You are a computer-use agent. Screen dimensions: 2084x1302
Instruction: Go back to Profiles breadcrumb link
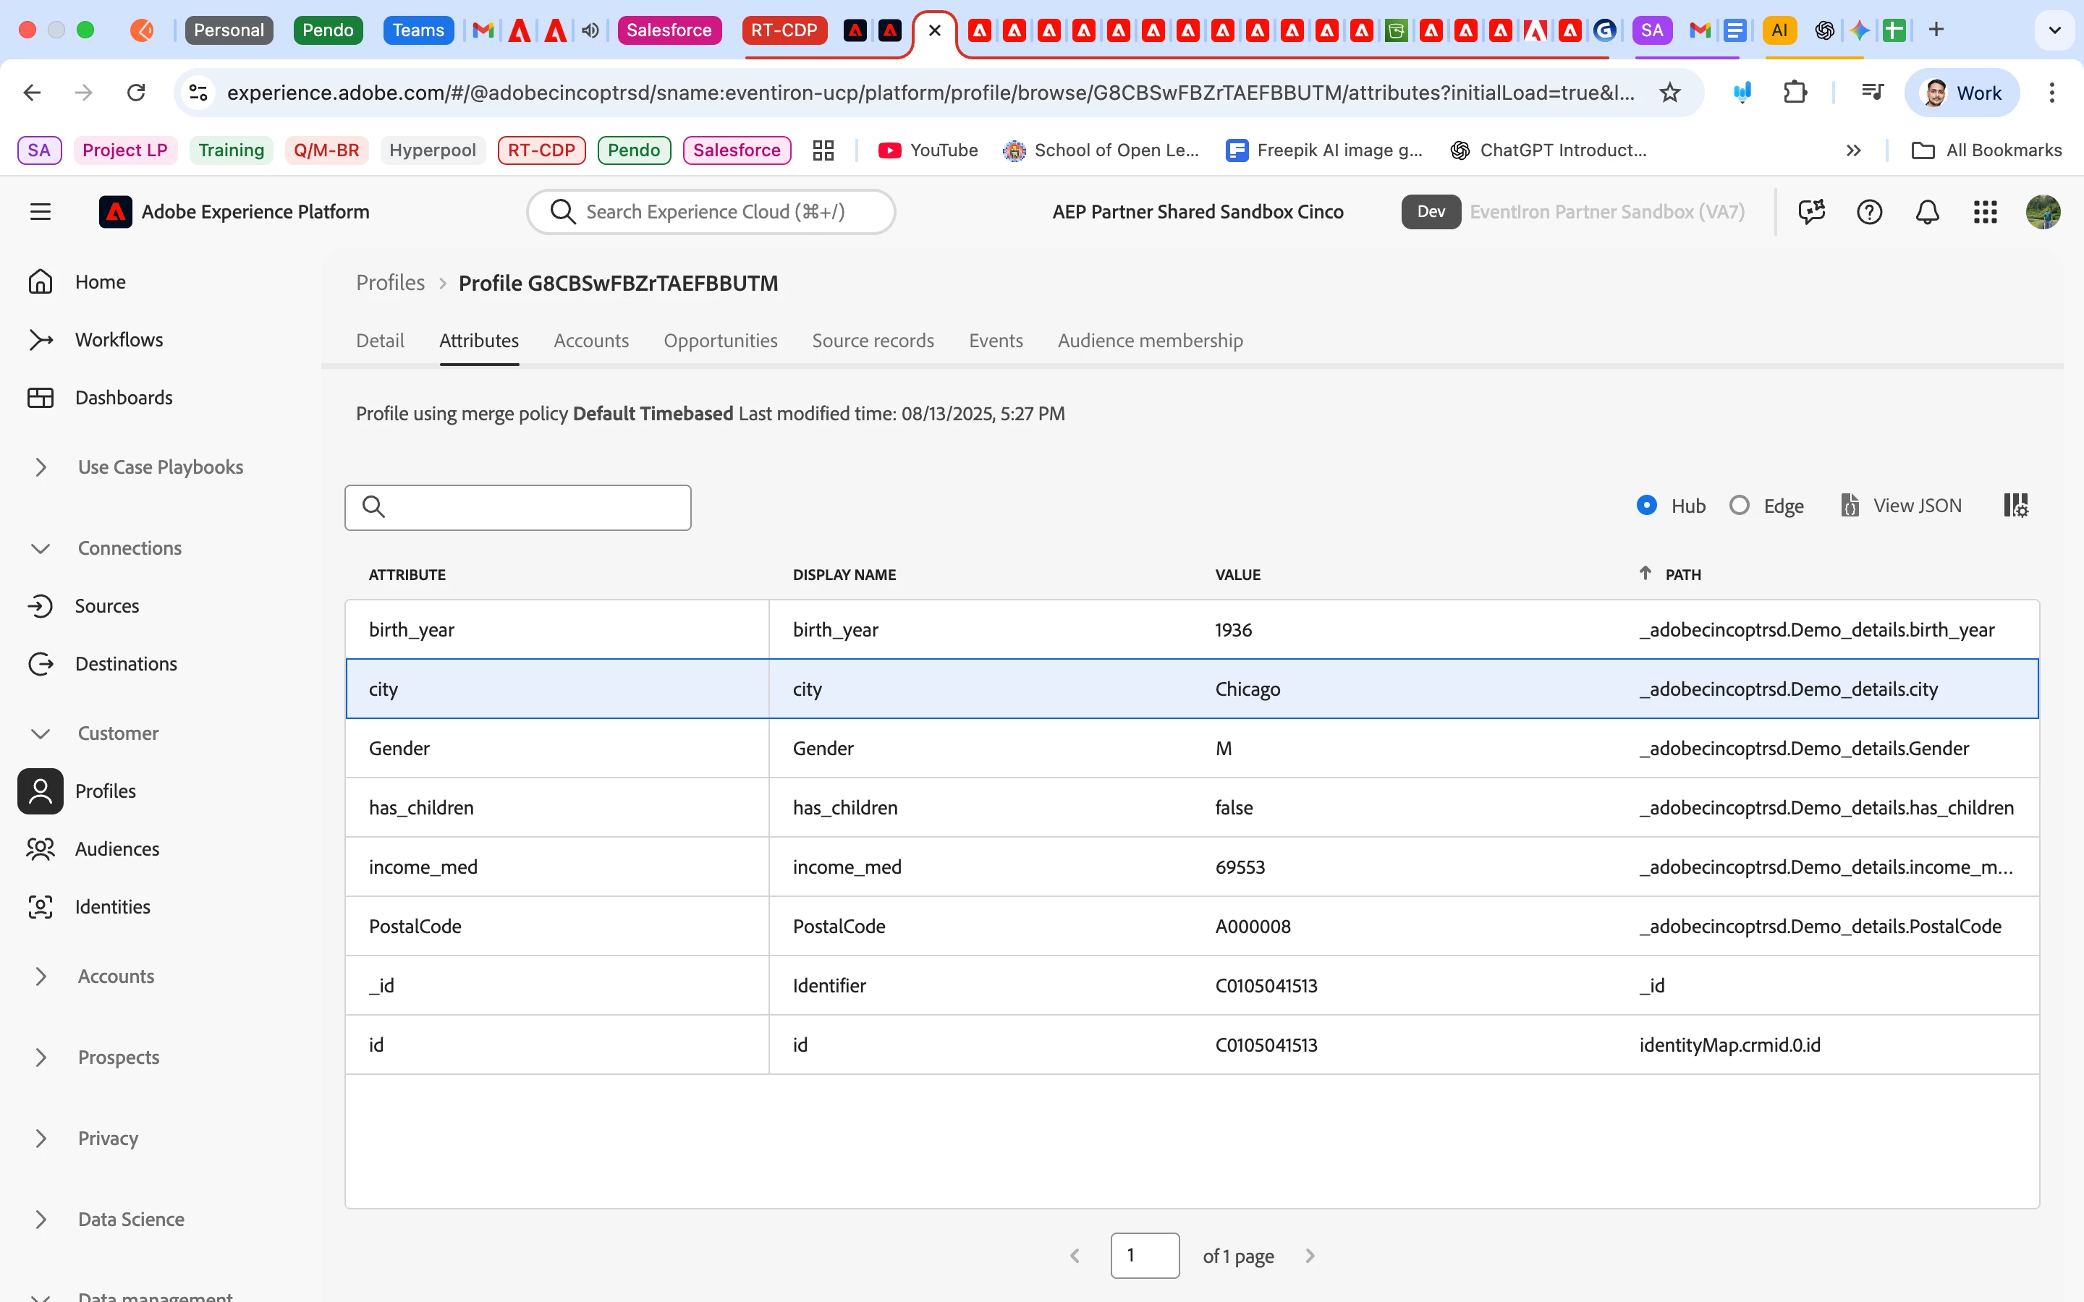point(390,284)
